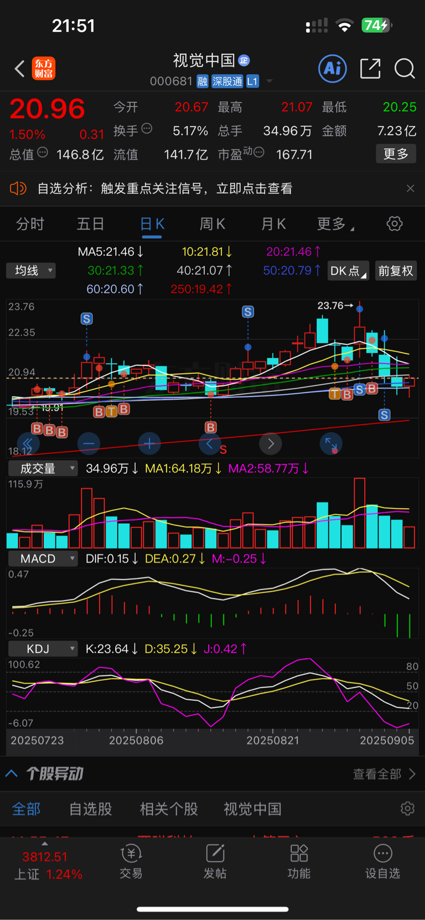Expand the chart to full screen
Viewport: 425px width, 920px height.
[x=331, y=443]
